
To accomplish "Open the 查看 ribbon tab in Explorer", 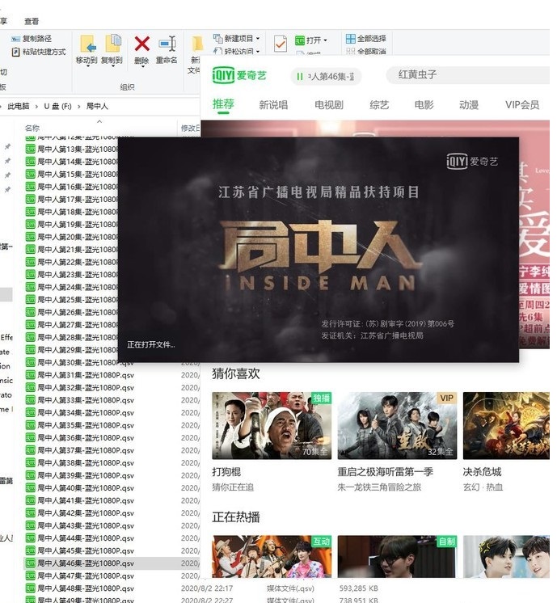I will 32,22.
